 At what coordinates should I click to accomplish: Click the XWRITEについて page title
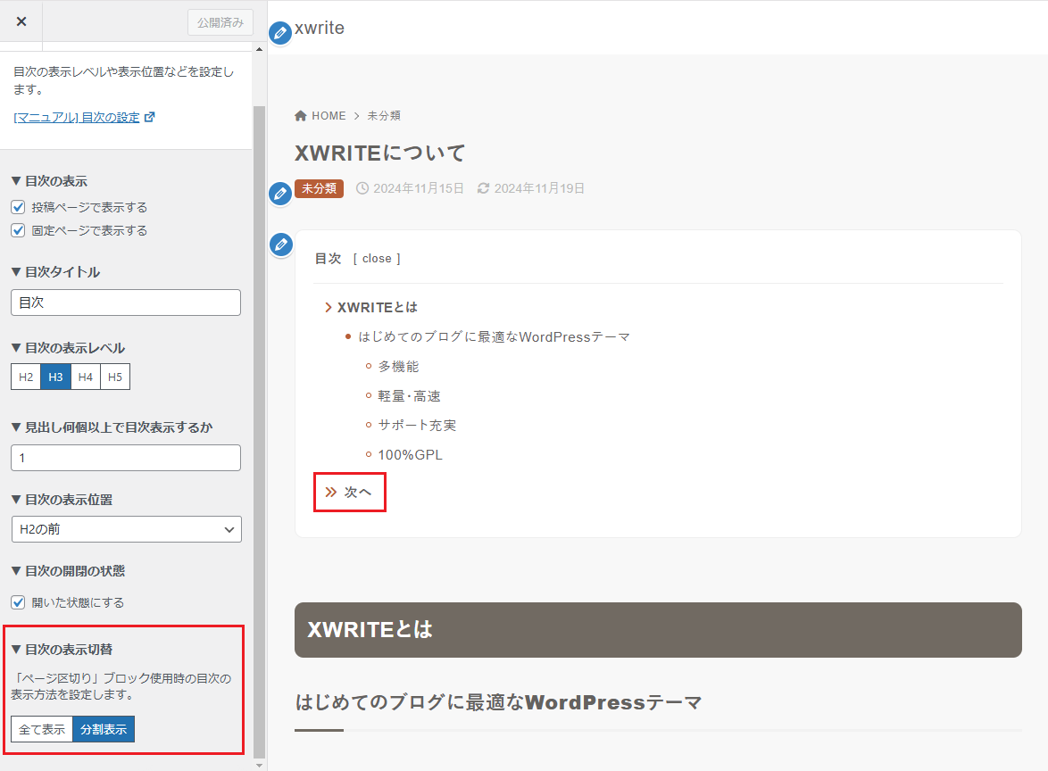[379, 153]
